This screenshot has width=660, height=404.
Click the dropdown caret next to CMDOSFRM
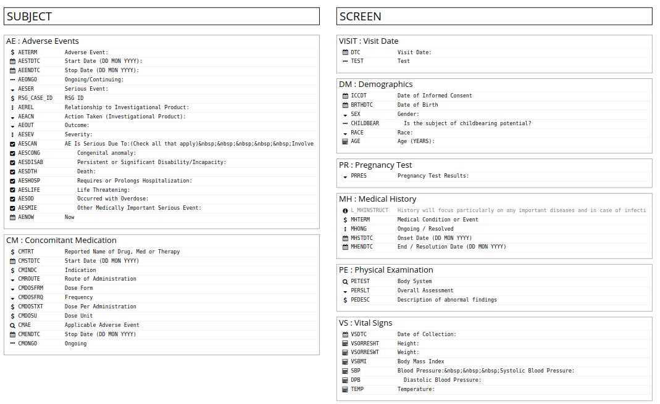(12, 289)
